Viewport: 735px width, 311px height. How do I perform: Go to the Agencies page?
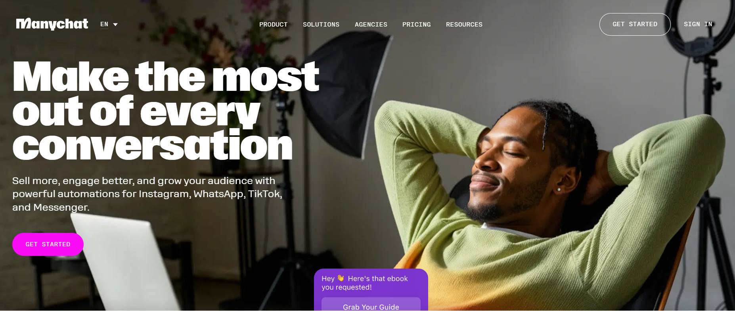371,25
